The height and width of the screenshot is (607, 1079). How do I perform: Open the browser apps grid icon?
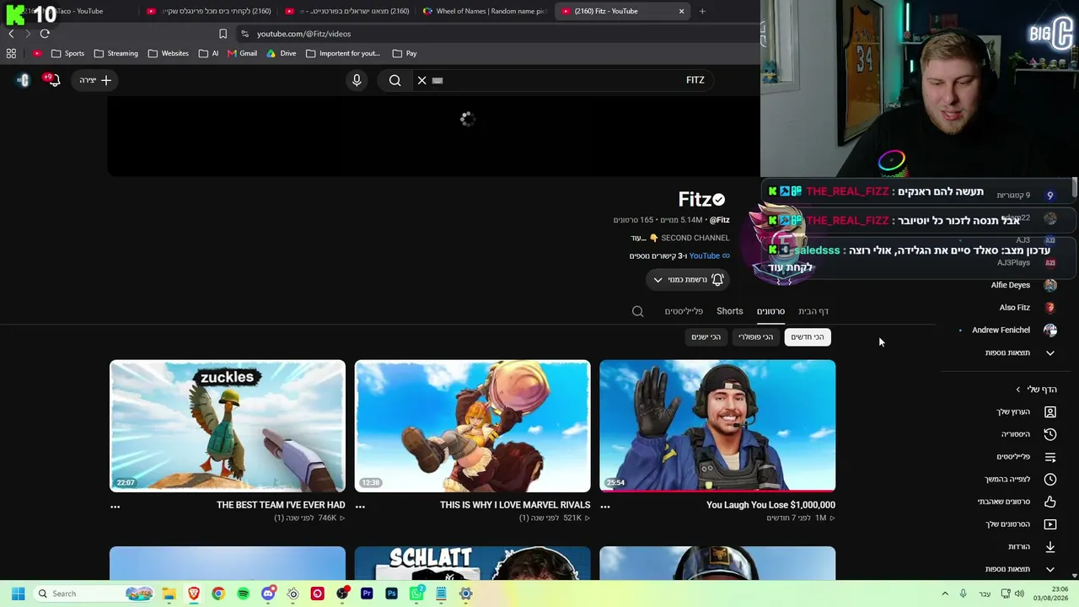[x=11, y=53]
